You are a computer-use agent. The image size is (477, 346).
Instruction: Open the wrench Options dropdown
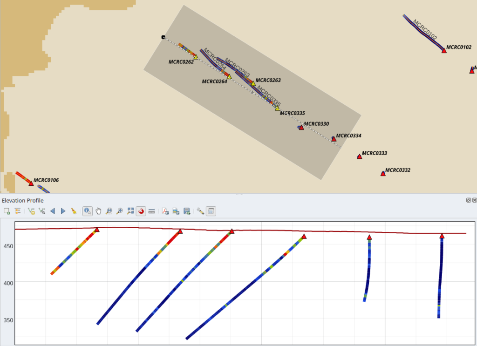[200, 211]
